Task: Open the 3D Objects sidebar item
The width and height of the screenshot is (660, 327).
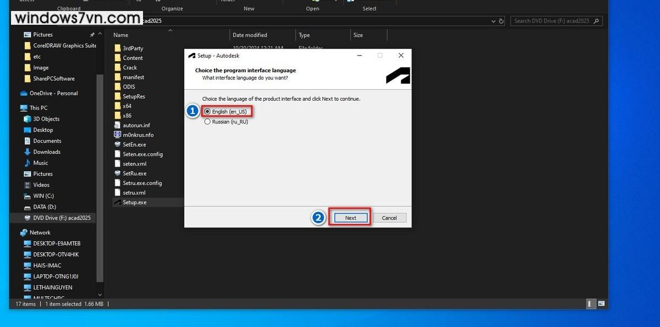Action: [x=46, y=119]
